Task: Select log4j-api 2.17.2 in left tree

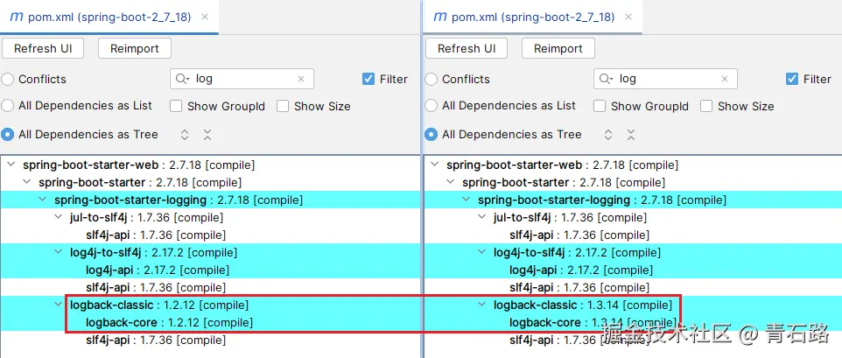Action: (158, 270)
